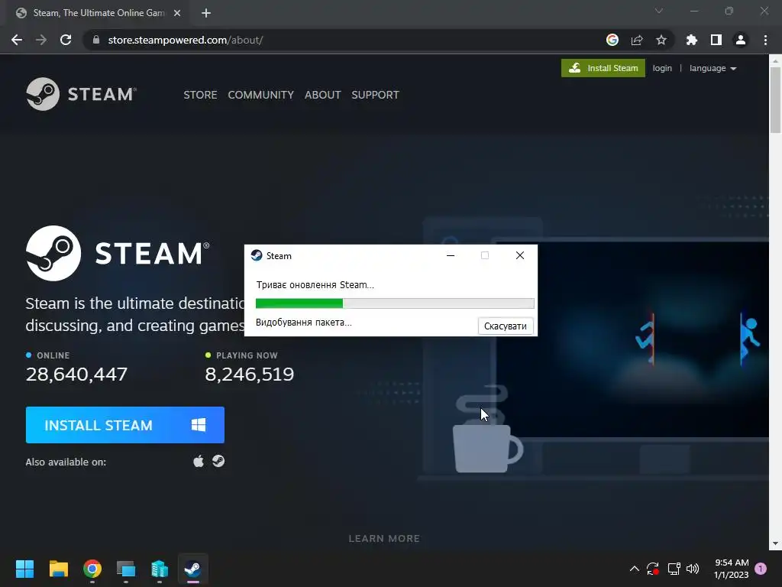782x587 pixels.
Task: Open the volume speaker tray icon
Action: (693, 569)
